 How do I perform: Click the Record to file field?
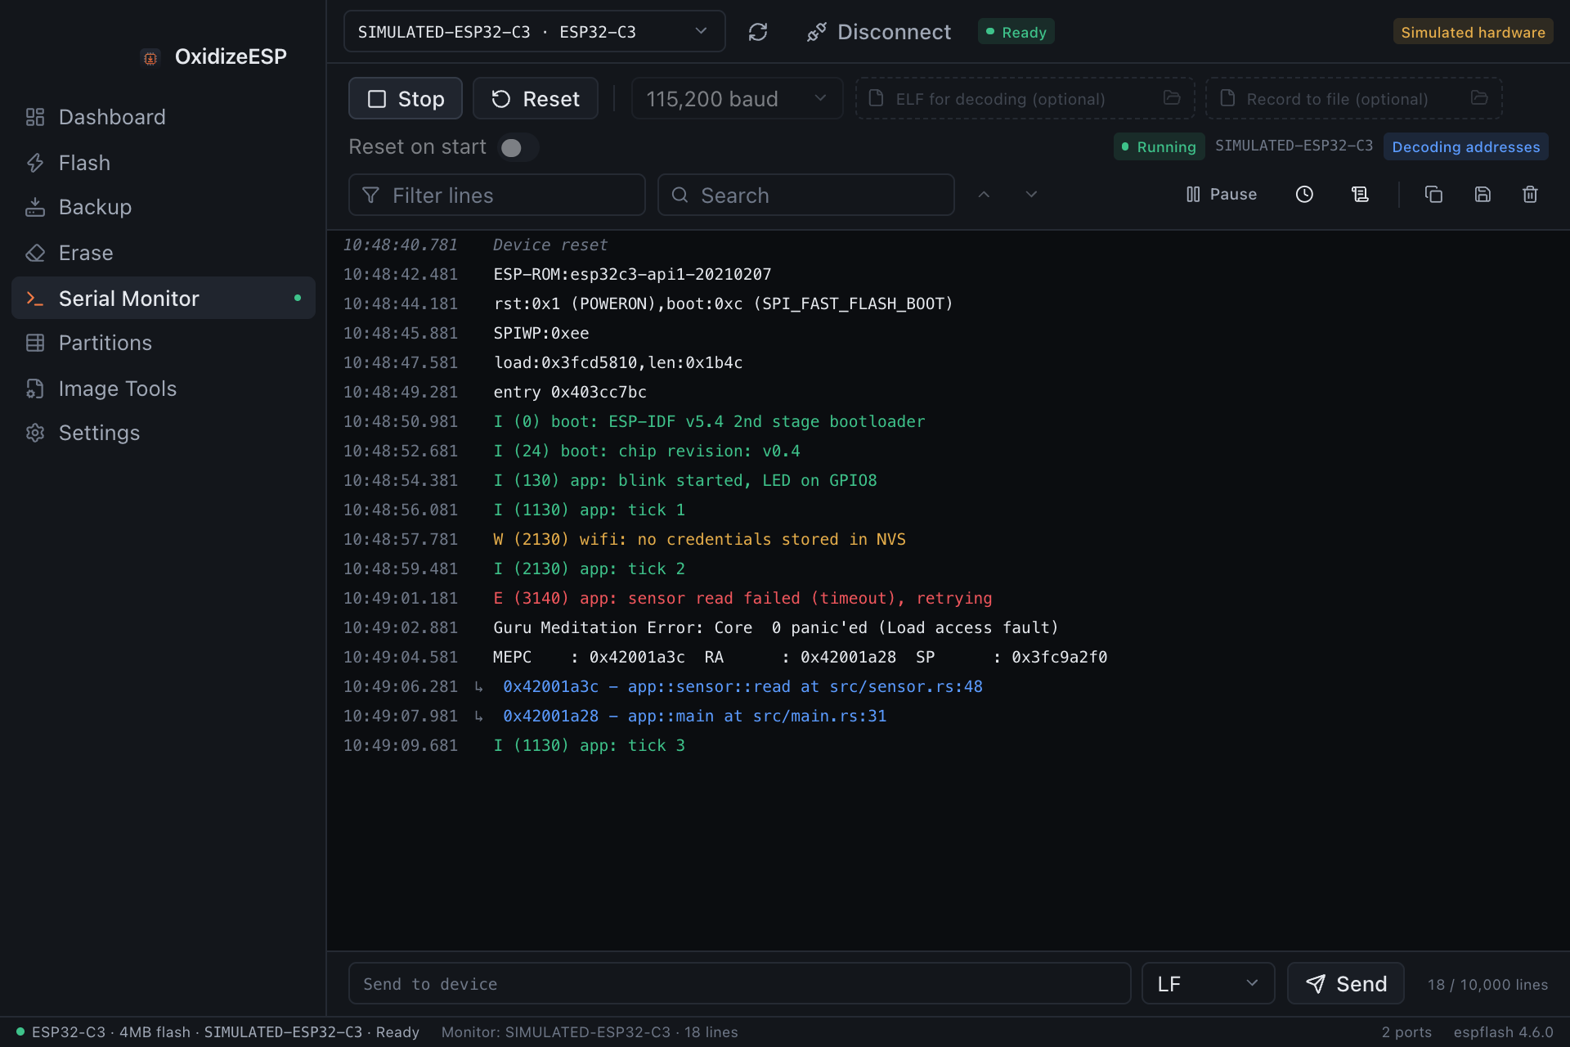[1354, 98]
